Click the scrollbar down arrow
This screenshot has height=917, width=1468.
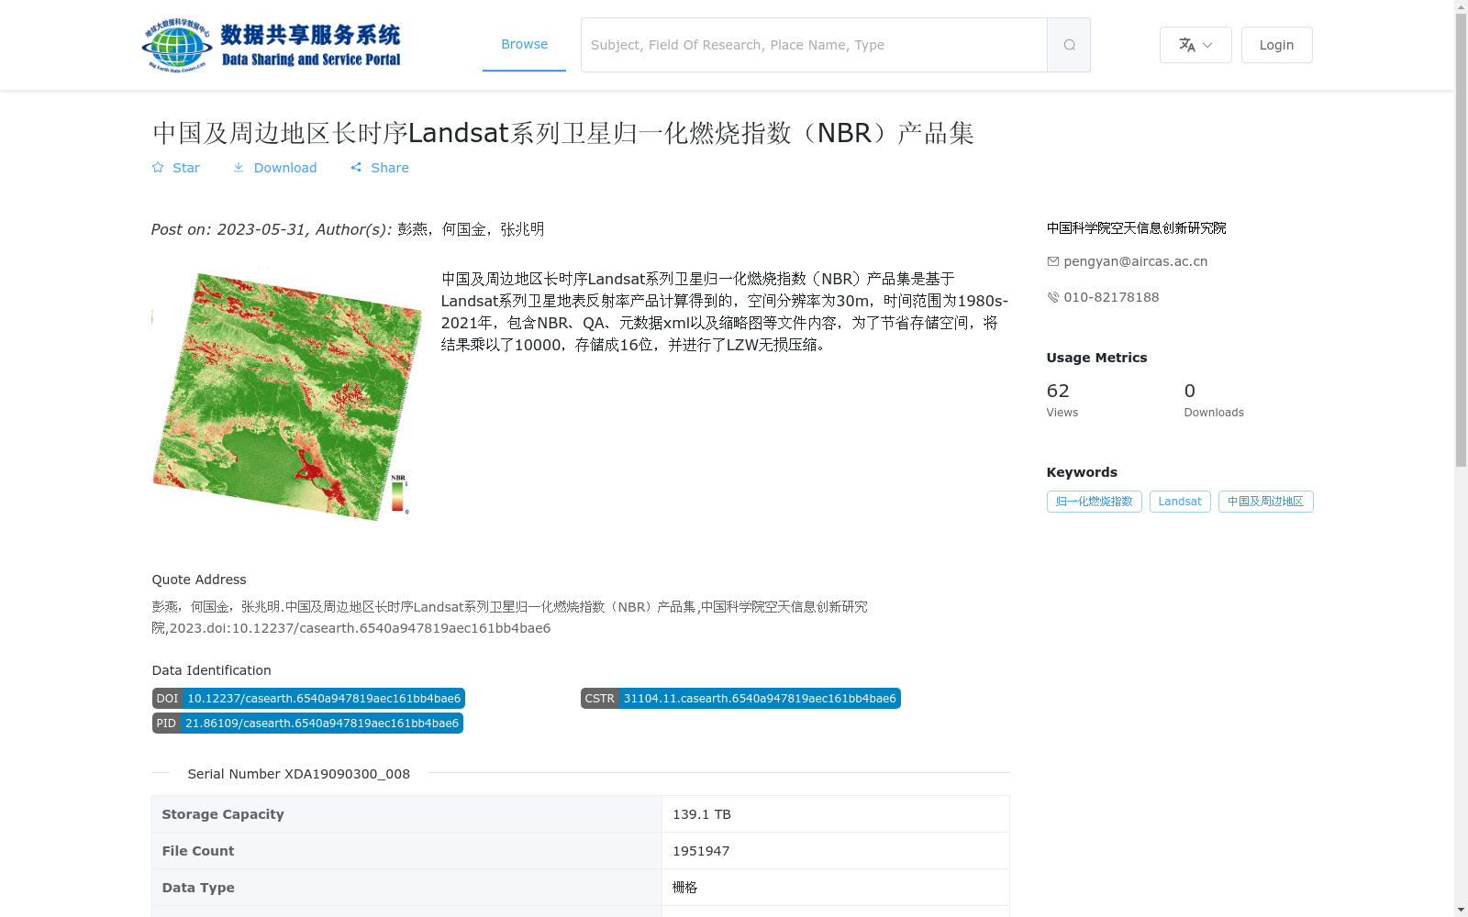pyautogui.click(x=1461, y=910)
